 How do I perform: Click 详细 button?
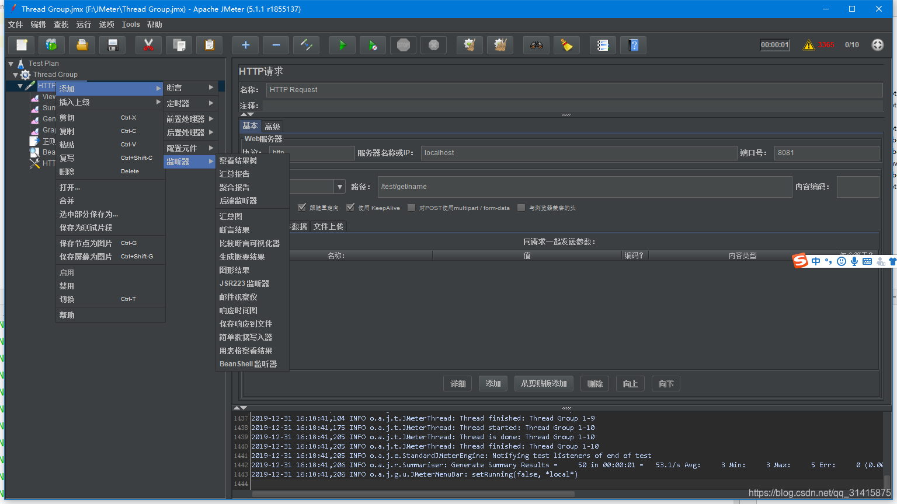coord(458,384)
